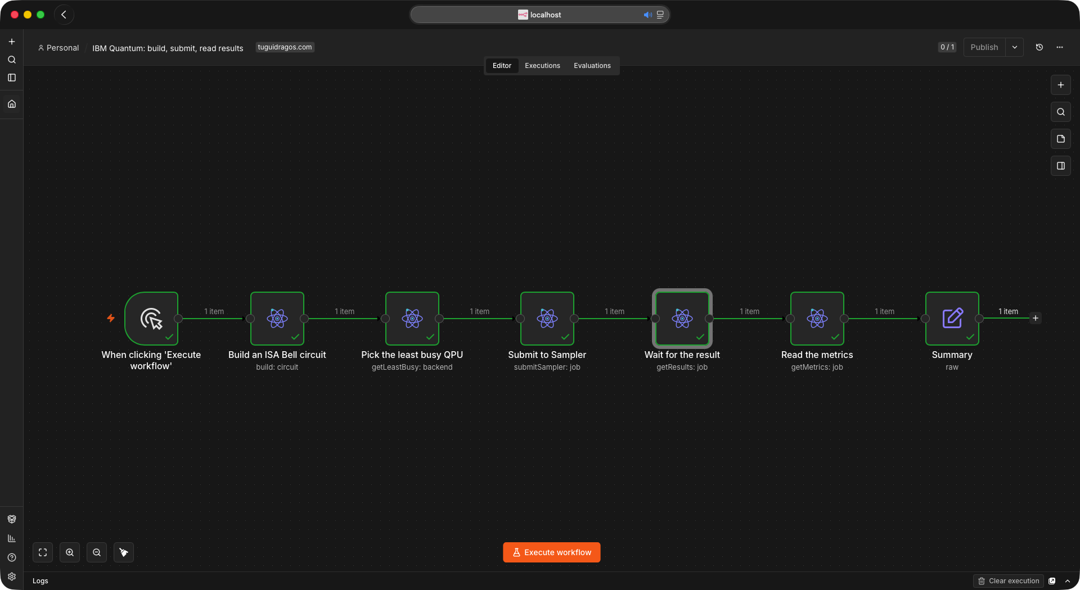Image resolution: width=1080 pixels, height=590 pixels.
Task: Zoom in on the canvas
Action: (x=70, y=552)
